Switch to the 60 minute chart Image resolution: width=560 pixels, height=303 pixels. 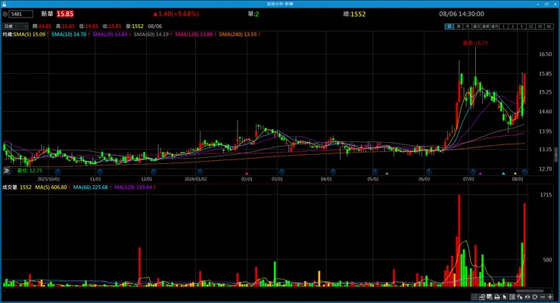point(549,26)
